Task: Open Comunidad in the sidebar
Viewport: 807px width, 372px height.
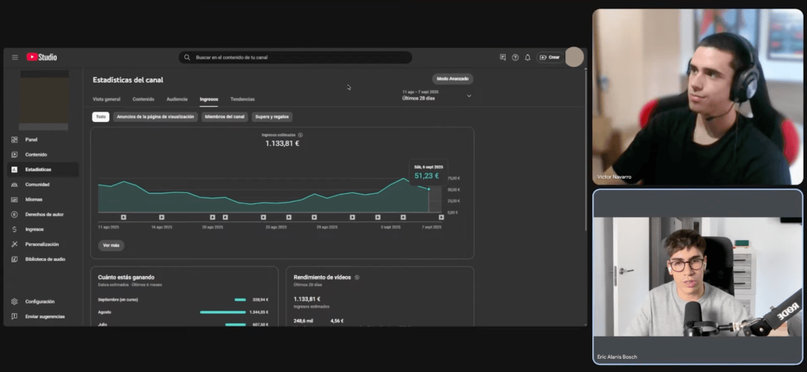Action: click(x=37, y=184)
